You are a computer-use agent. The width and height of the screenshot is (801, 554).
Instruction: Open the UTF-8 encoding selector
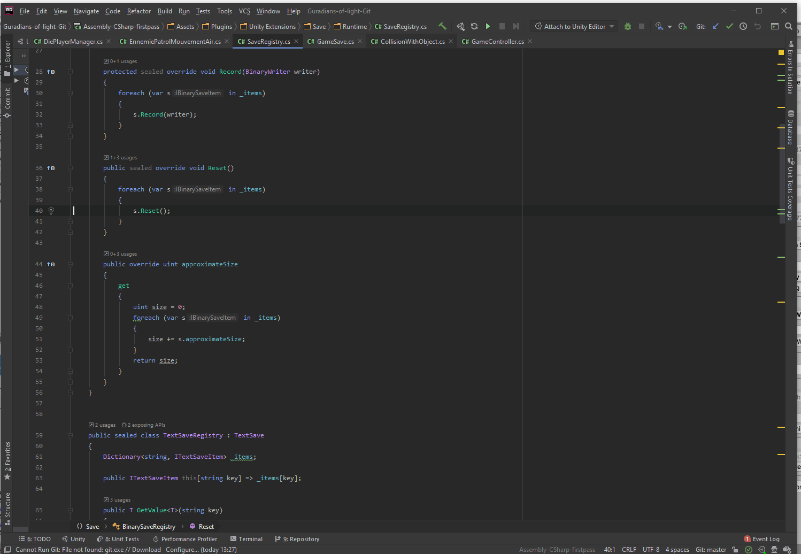[651, 550]
